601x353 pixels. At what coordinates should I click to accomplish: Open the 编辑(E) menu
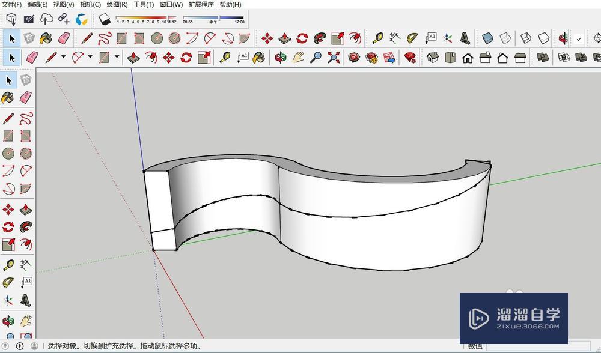pyautogui.click(x=37, y=4)
